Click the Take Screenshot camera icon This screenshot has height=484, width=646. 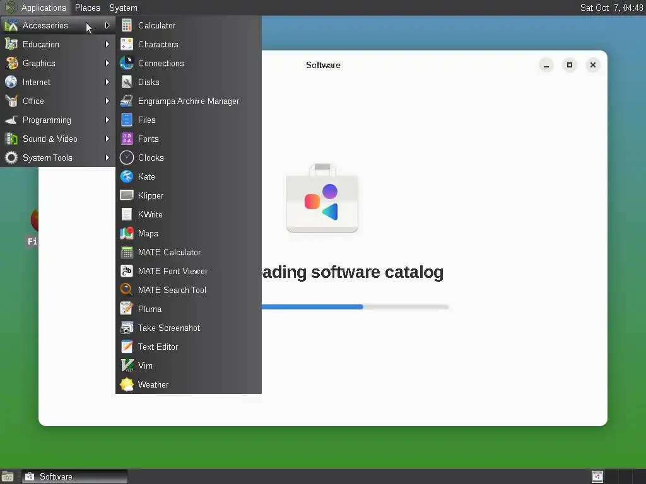[x=126, y=328]
